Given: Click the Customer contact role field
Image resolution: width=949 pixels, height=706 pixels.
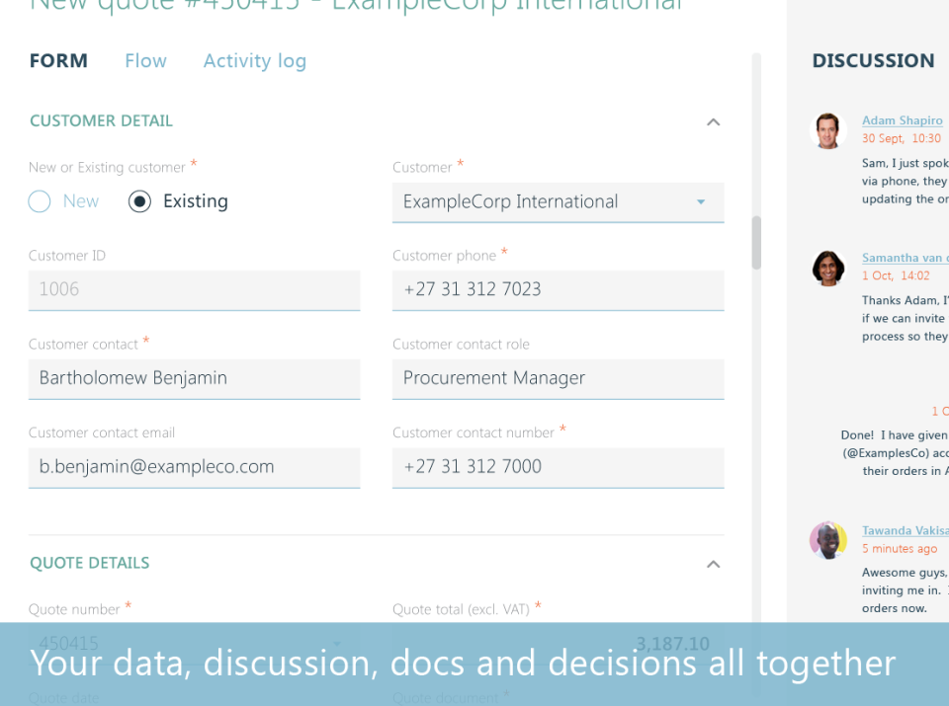Looking at the screenshot, I should point(558,378).
